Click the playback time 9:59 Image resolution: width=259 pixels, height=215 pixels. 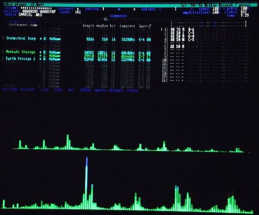coord(244,16)
